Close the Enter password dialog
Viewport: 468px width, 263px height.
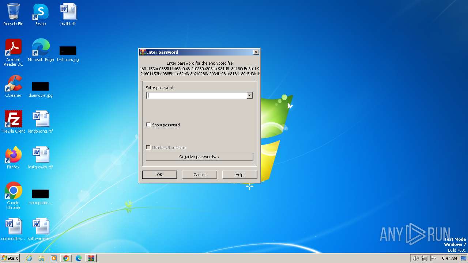(x=256, y=52)
